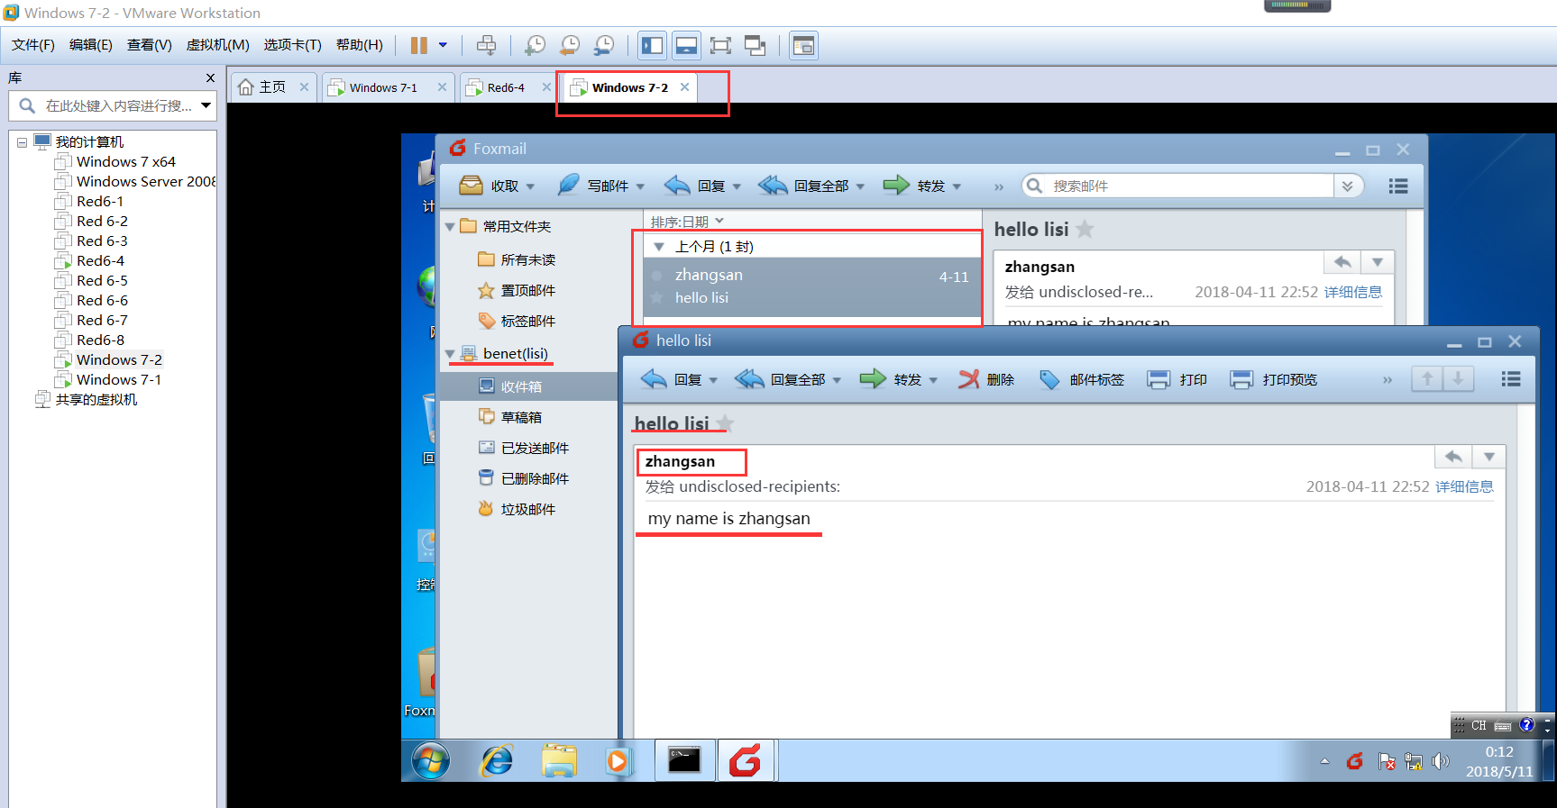Open Internet Explorer from the taskbar
The image size is (1557, 808).
[497, 761]
